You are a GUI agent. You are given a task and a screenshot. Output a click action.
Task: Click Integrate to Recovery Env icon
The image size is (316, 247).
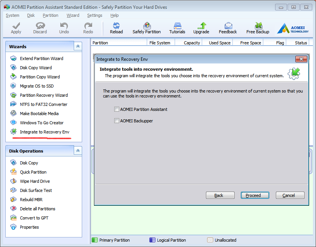[13, 132]
